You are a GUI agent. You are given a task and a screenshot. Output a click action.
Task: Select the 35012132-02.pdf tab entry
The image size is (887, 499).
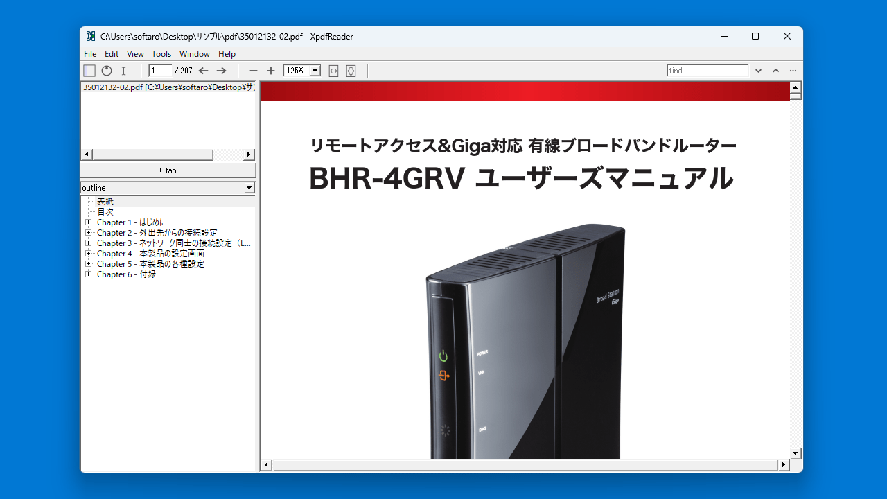(x=168, y=87)
